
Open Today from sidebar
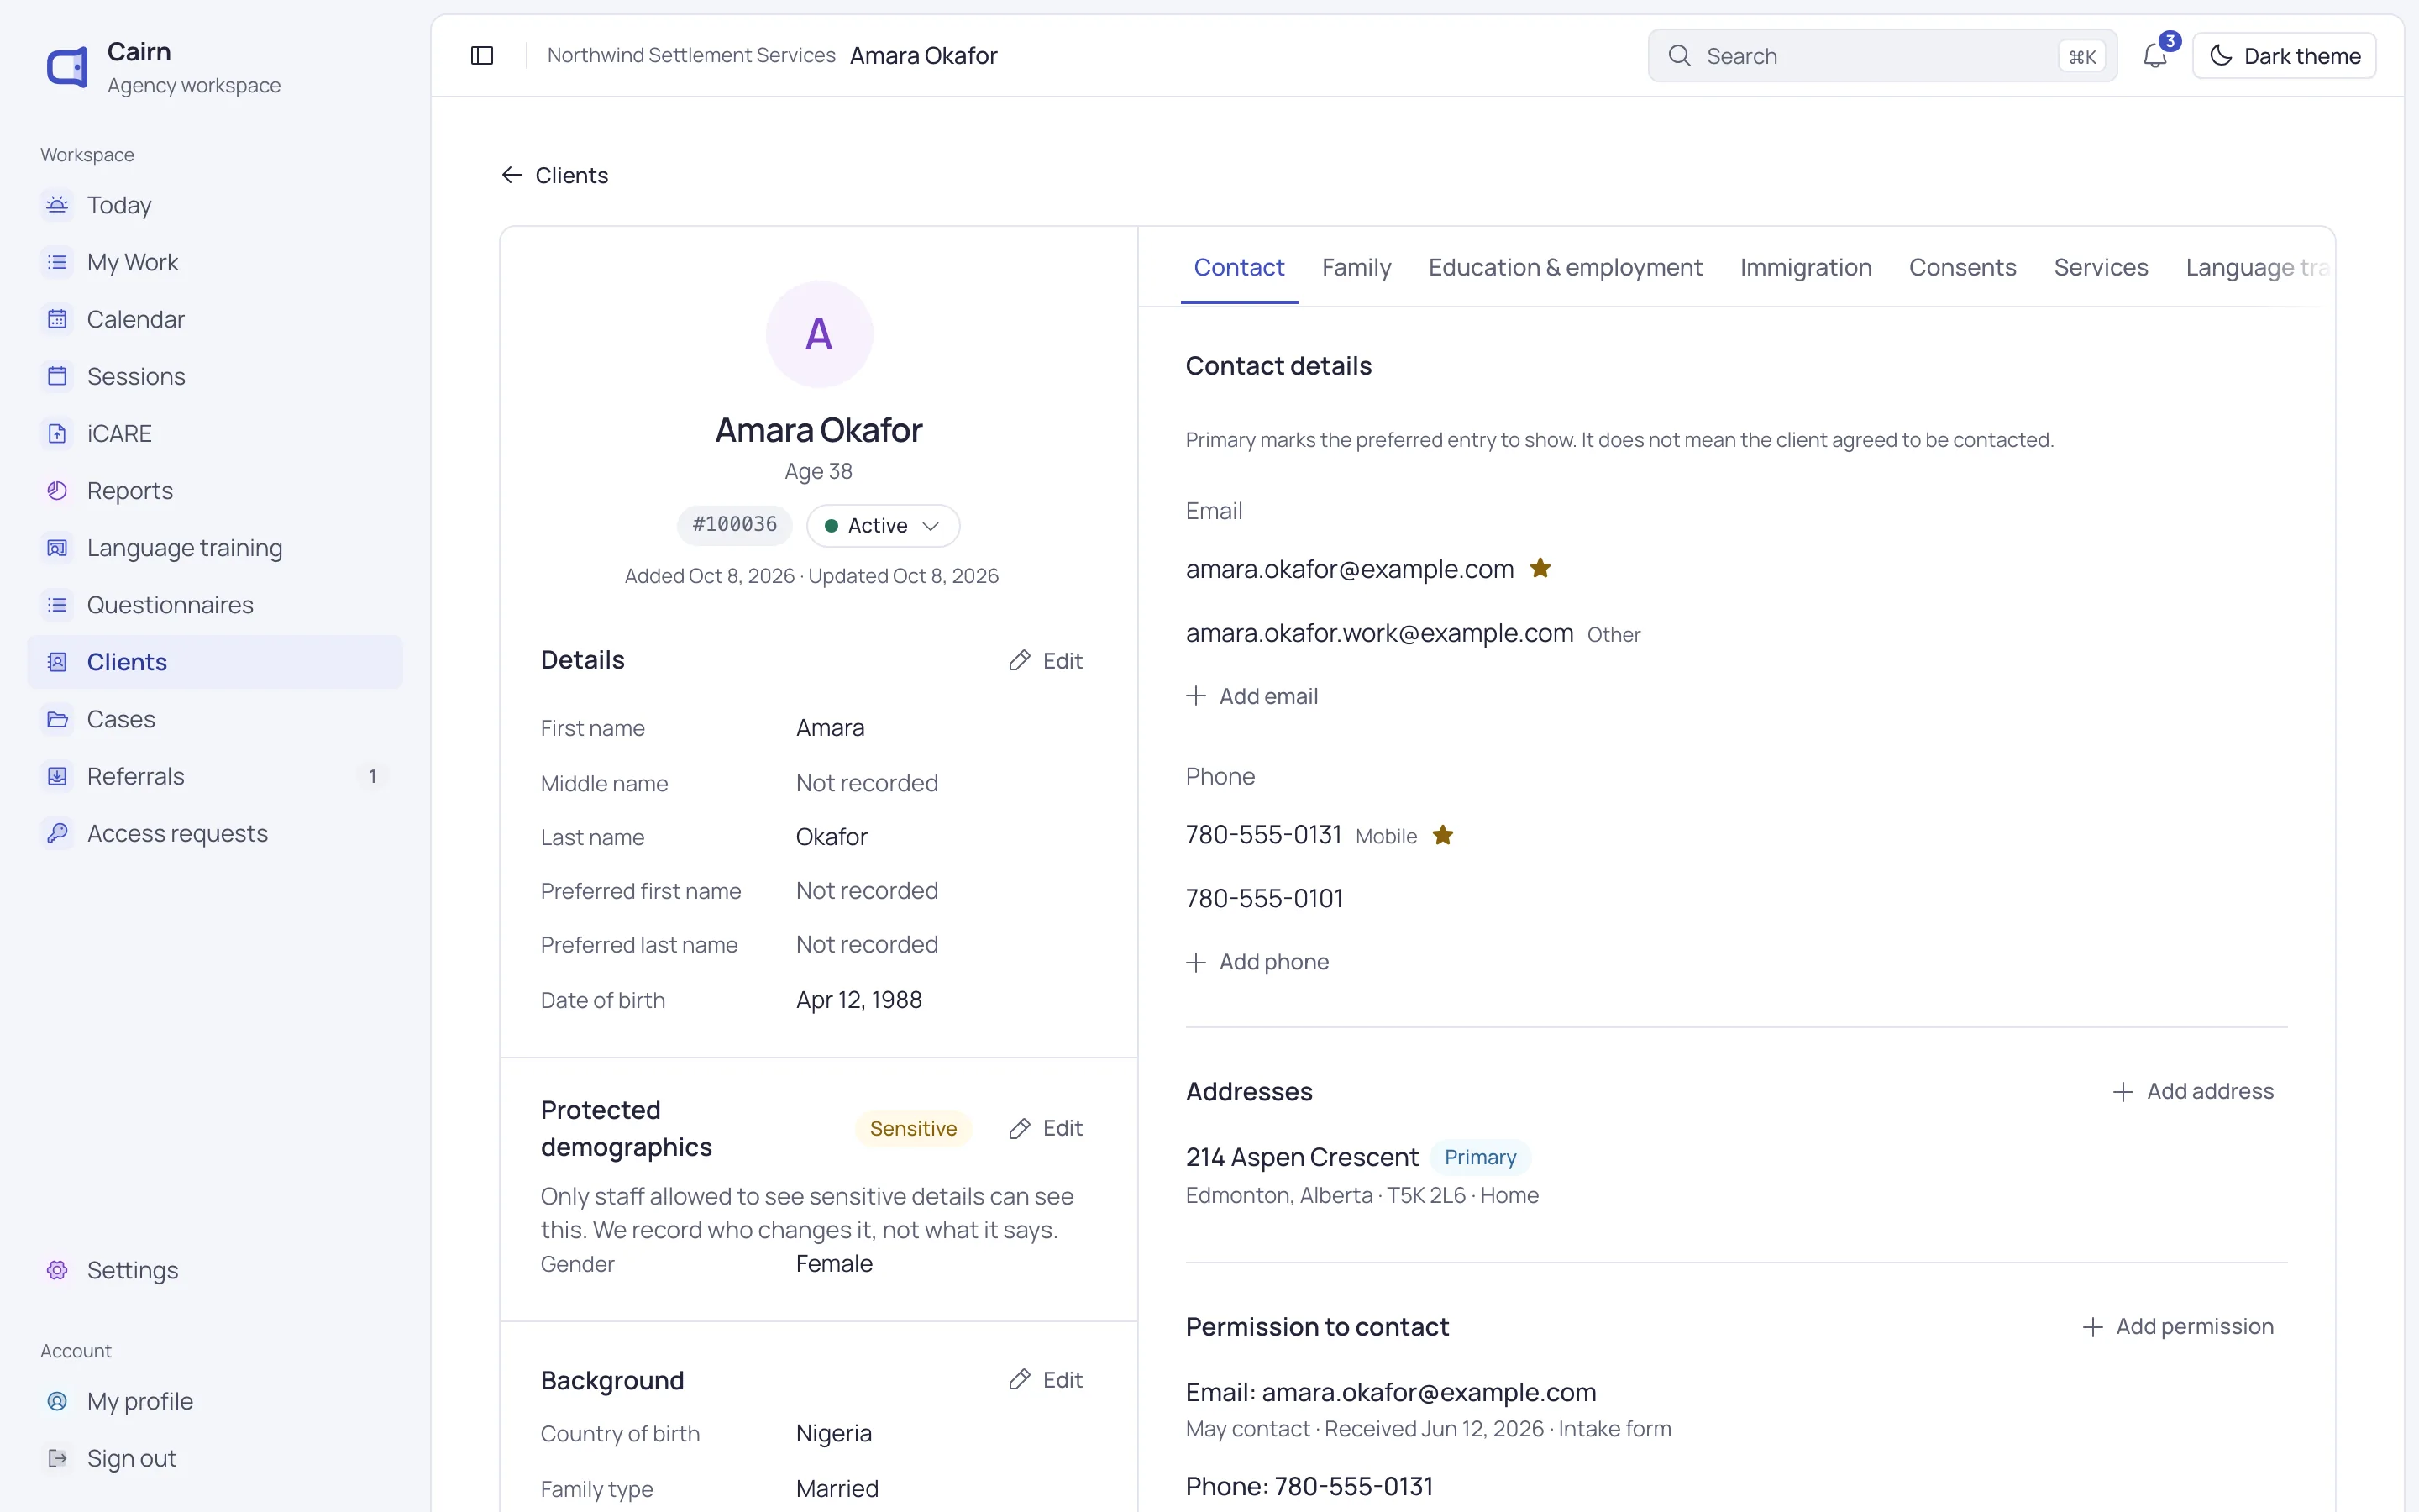point(215,205)
